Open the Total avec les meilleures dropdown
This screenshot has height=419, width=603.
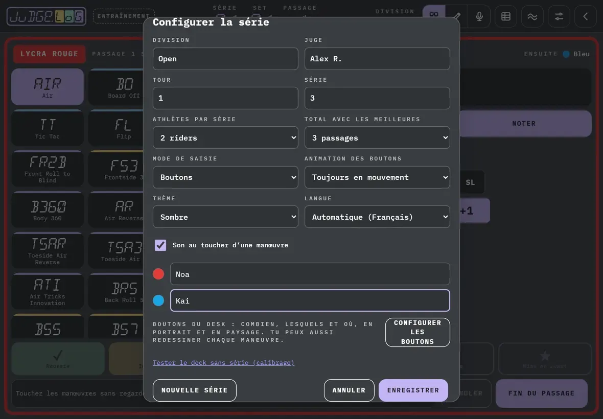point(377,137)
